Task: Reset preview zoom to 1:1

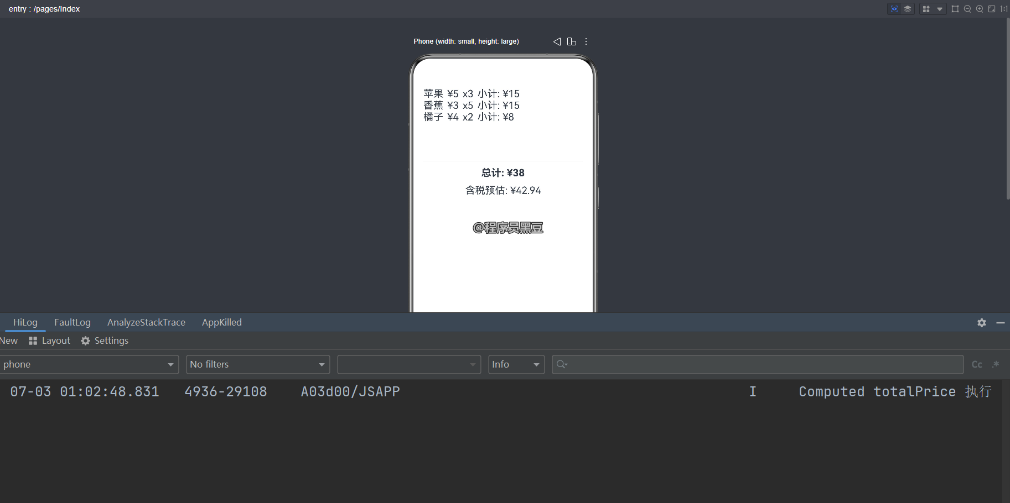Action: (x=1004, y=9)
